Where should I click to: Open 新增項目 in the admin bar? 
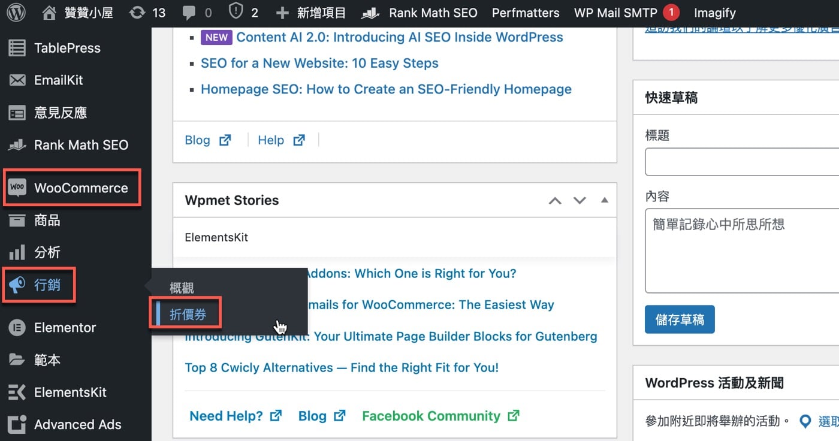[x=321, y=13]
